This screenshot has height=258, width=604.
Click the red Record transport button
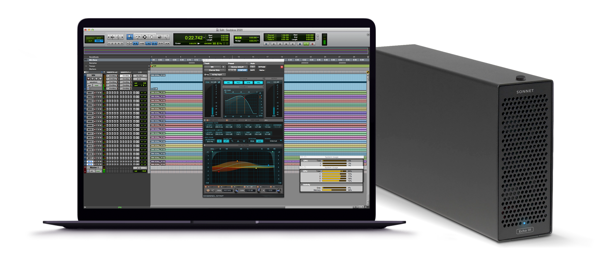[312, 44]
